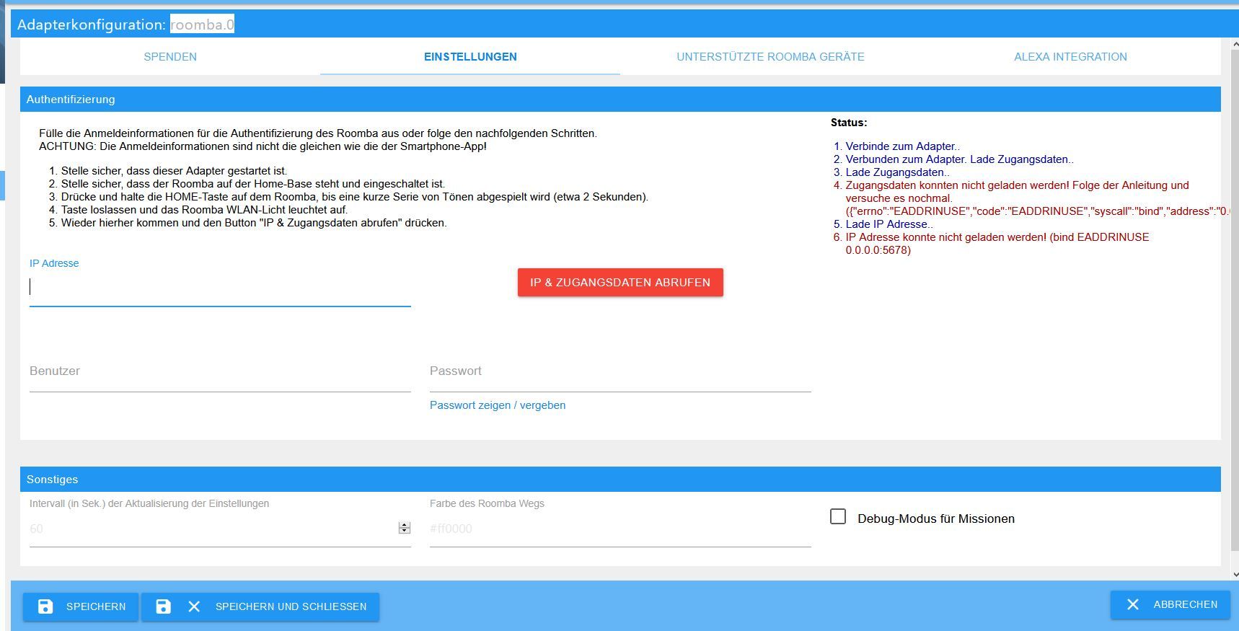
Task: Click Speichern und Schließen button
Action: [260, 606]
